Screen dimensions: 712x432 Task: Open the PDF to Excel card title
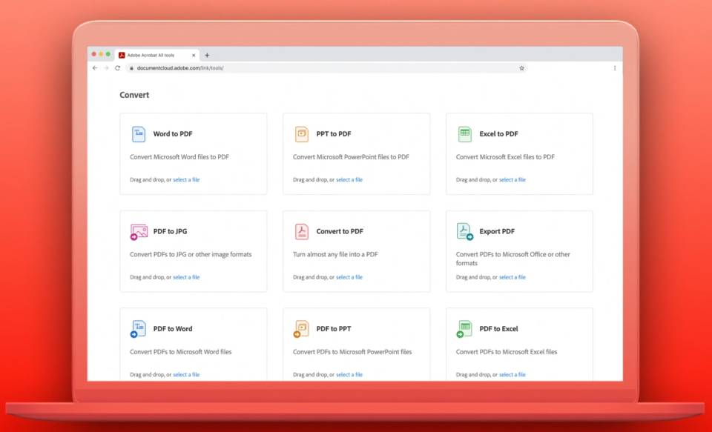point(498,329)
